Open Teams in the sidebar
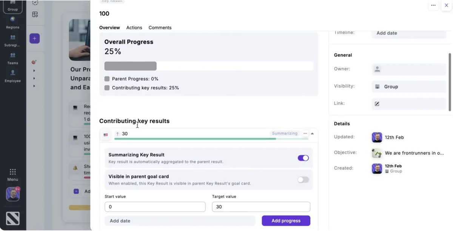Screen dimensions: 453x231 [12, 58]
